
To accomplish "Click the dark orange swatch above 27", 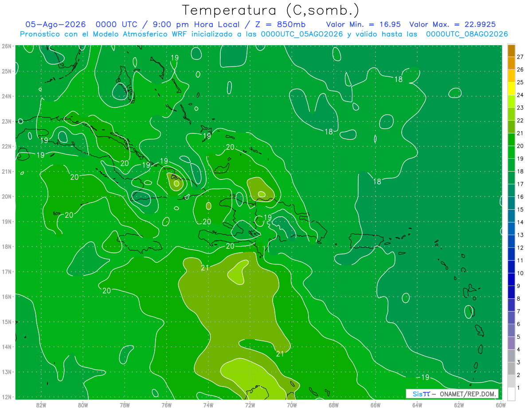I will 511,51.
